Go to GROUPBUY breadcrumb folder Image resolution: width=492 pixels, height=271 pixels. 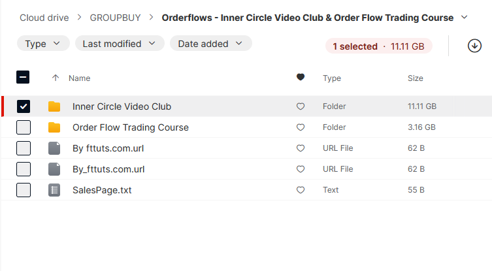115,18
